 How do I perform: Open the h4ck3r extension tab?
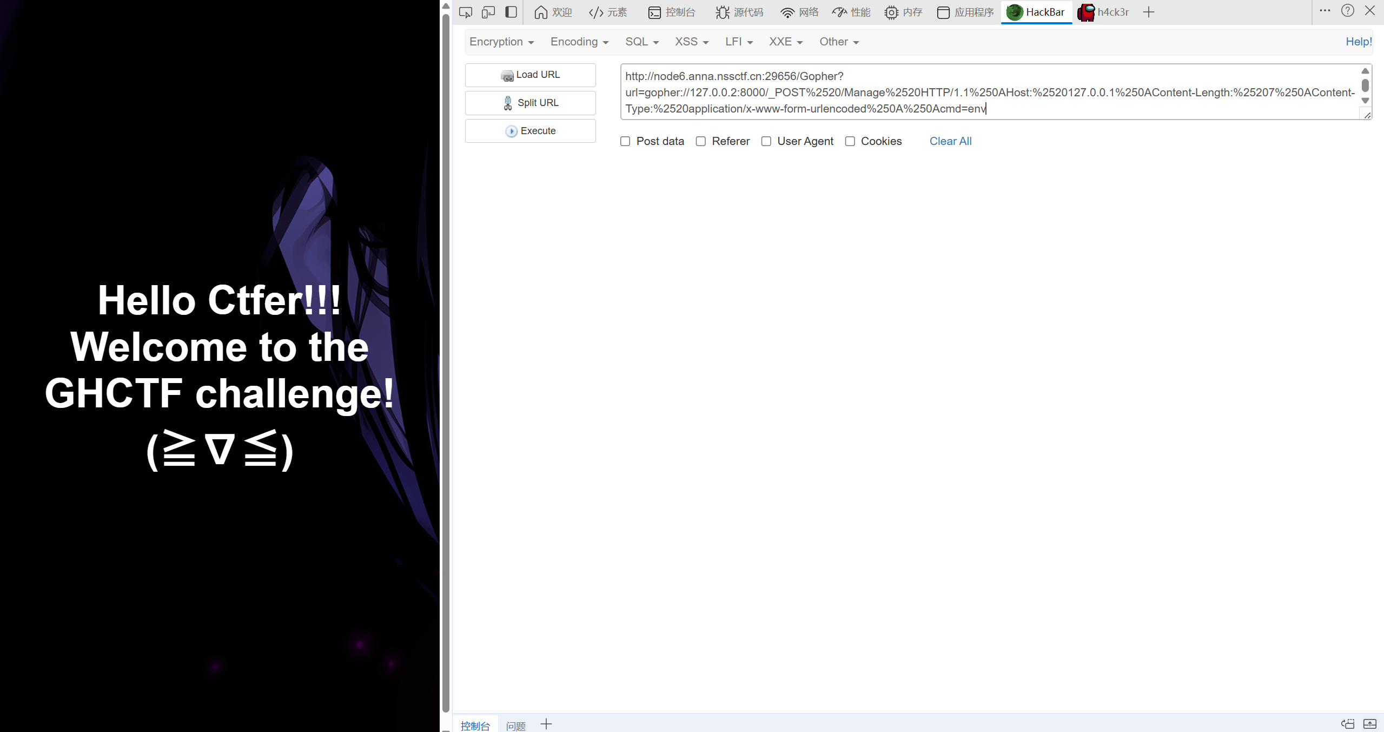coord(1103,12)
